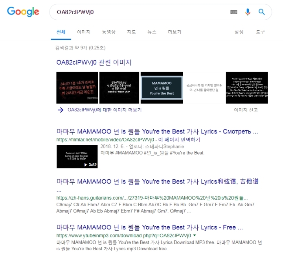
Task: Click the Google logo
Action: (23, 12)
